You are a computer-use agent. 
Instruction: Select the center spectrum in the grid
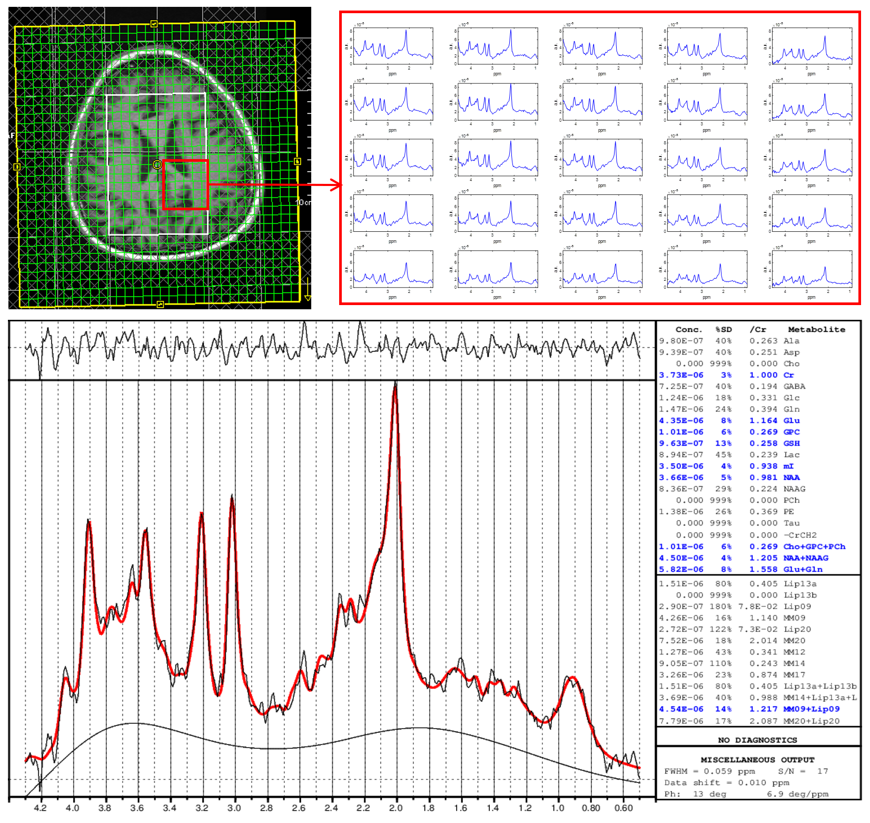(x=602, y=158)
